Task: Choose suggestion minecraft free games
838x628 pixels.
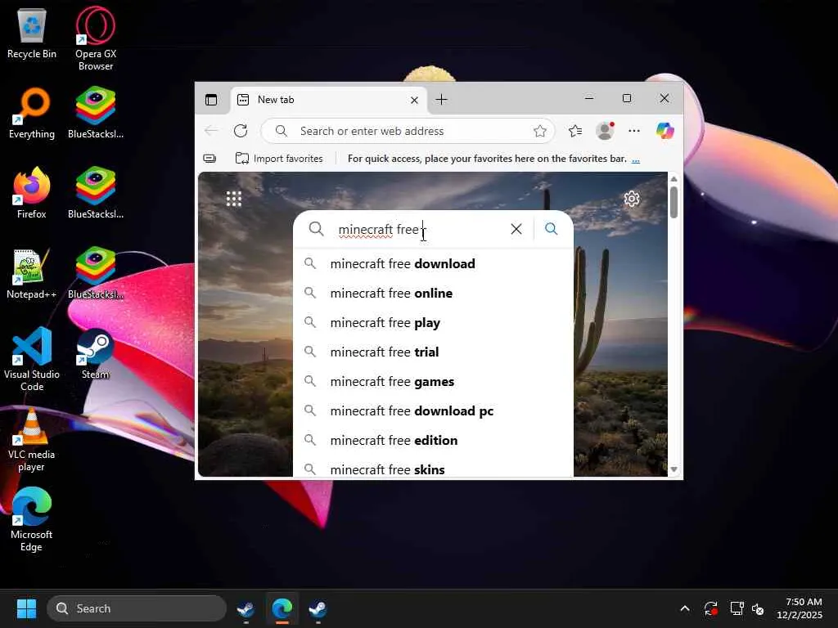Action: click(434, 381)
